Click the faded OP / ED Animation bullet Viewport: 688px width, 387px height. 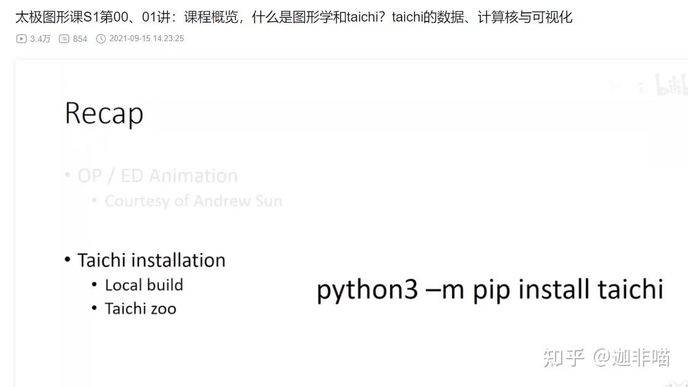pos(157,176)
